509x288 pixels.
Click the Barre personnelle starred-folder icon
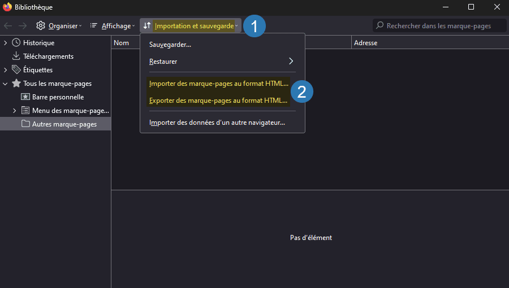[25, 97]
